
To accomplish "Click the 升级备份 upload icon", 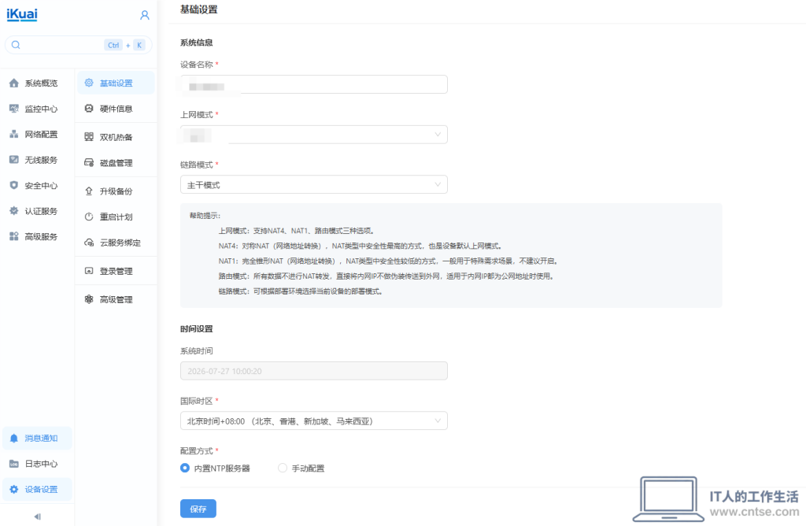I will click(x=89, y=191).
